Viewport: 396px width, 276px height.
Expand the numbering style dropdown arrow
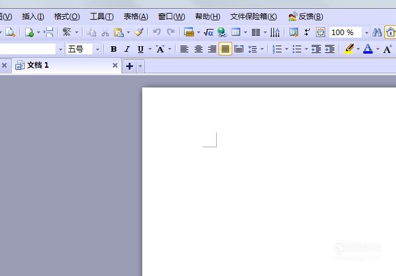click(286, 49)
